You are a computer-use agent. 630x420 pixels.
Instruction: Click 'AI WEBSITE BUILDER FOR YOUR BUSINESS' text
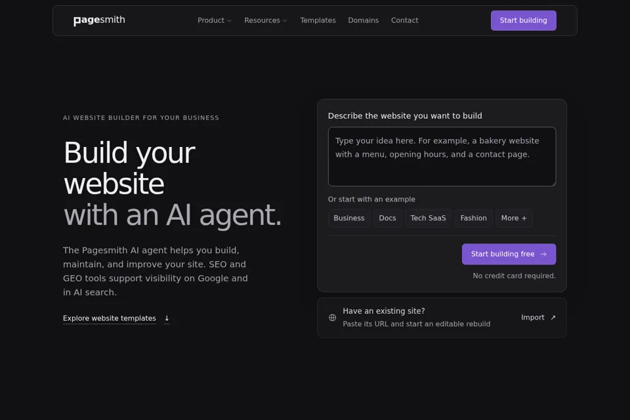[x=141, y=117]
